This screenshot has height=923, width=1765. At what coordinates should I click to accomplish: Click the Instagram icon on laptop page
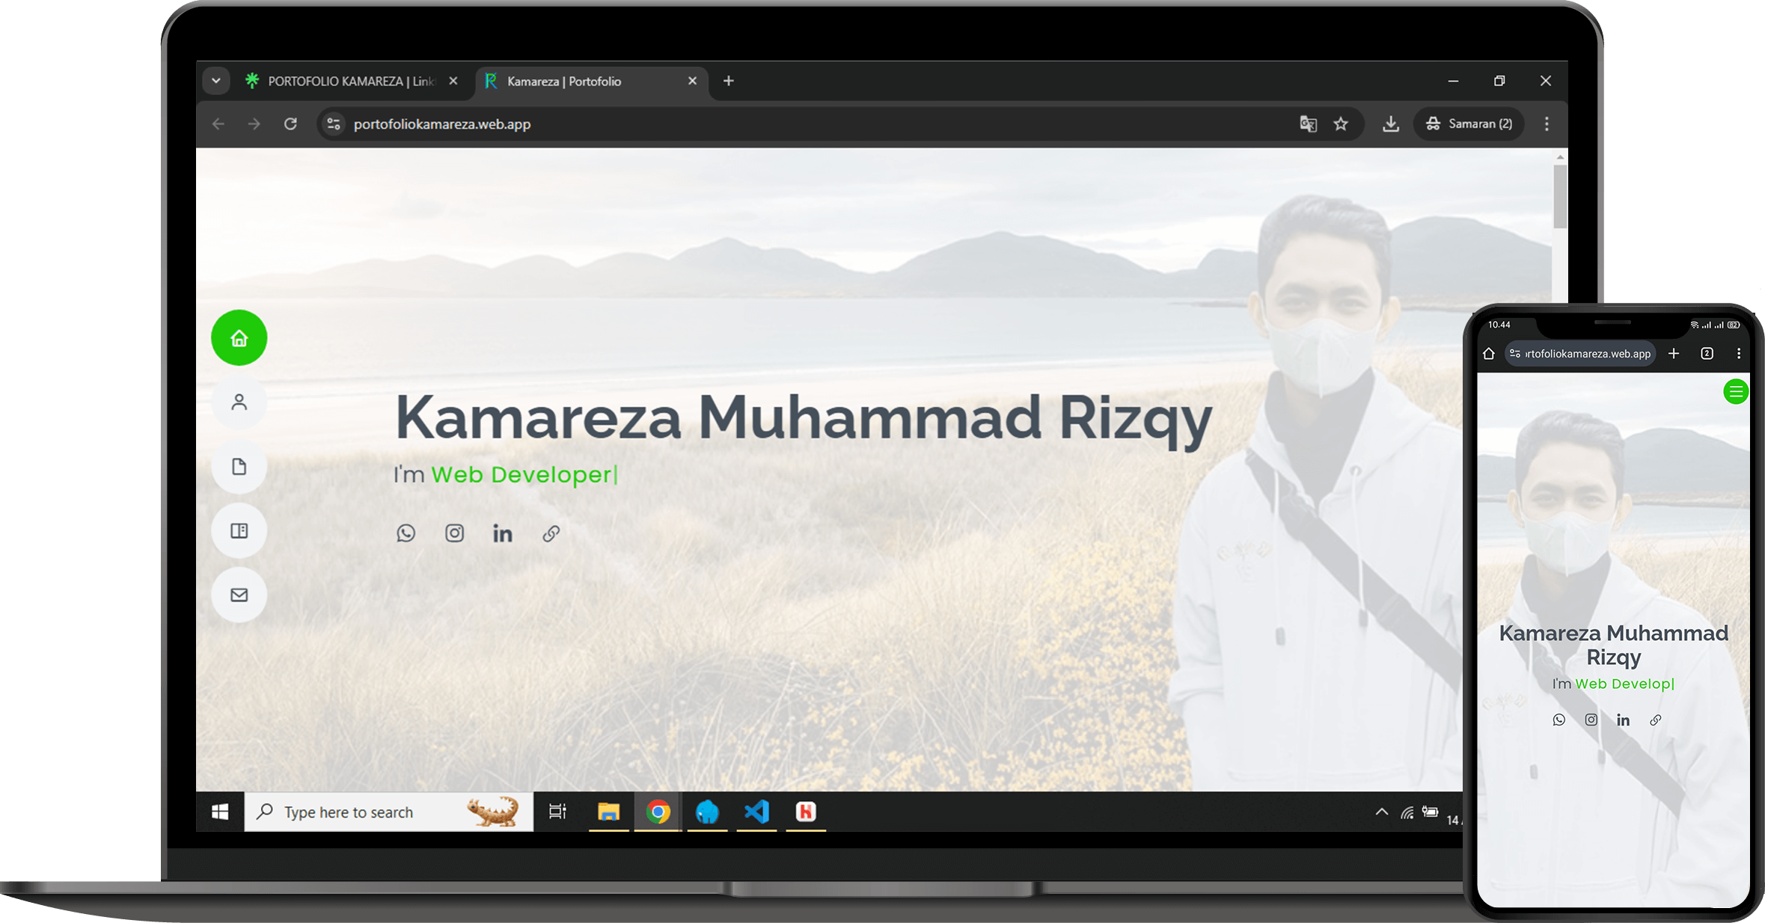tap(454, 533)
